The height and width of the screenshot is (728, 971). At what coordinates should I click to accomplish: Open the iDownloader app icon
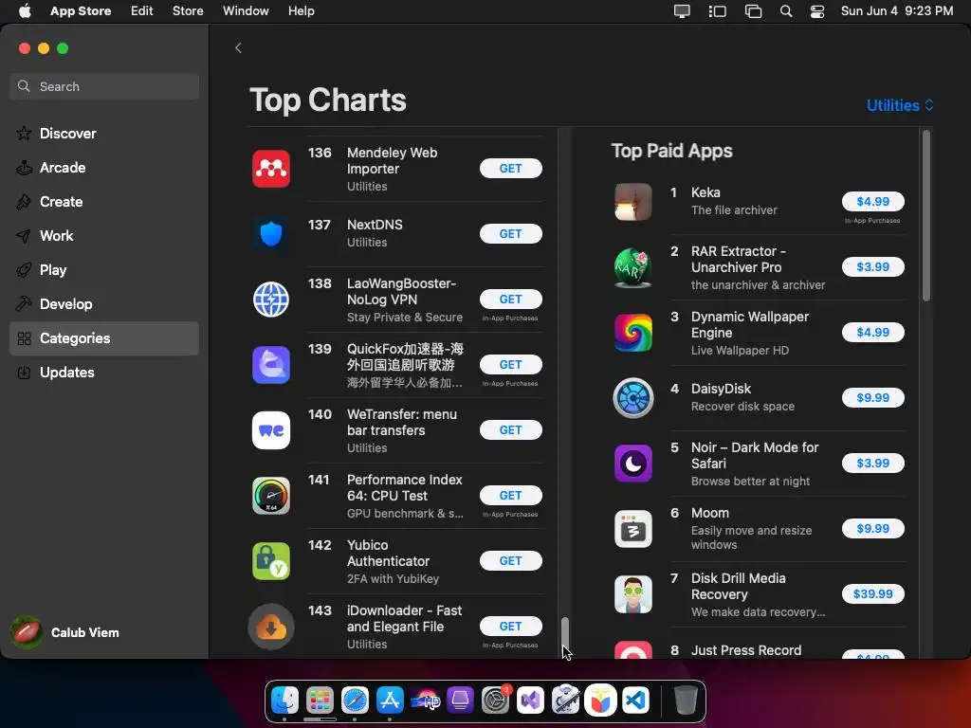click(270, 627)
